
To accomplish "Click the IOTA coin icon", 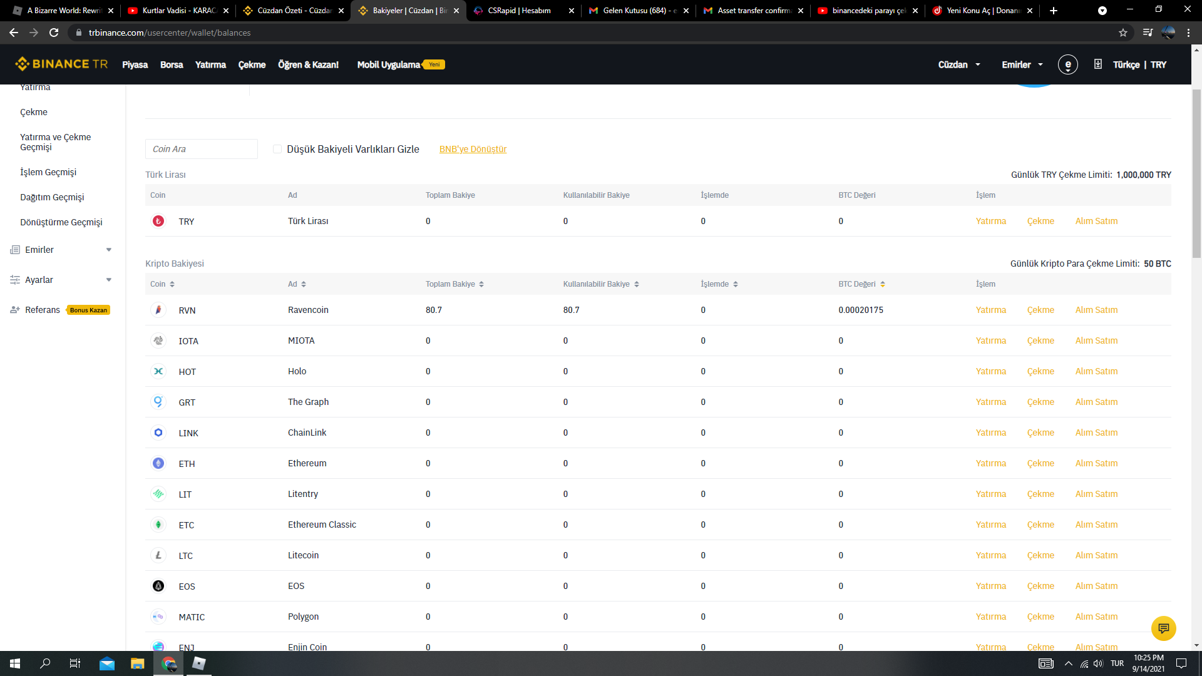I will (158, 341).
